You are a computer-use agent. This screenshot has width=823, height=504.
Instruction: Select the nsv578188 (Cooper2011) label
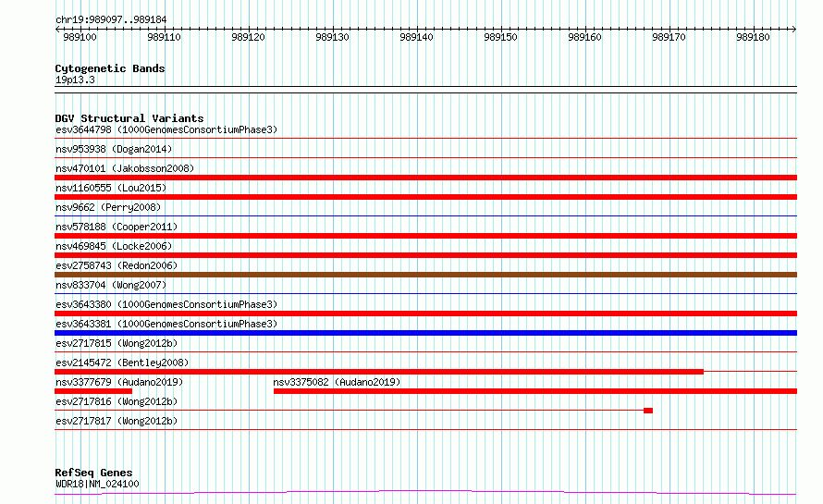click(x=117, y=227)
